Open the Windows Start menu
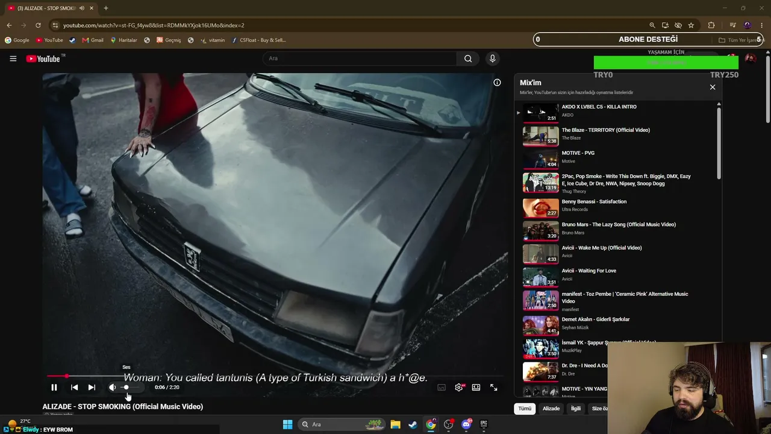The image size is (771, 434). coord(287,424)
